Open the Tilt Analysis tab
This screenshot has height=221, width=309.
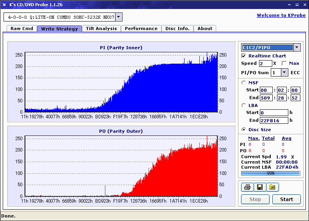coord(101,29)
